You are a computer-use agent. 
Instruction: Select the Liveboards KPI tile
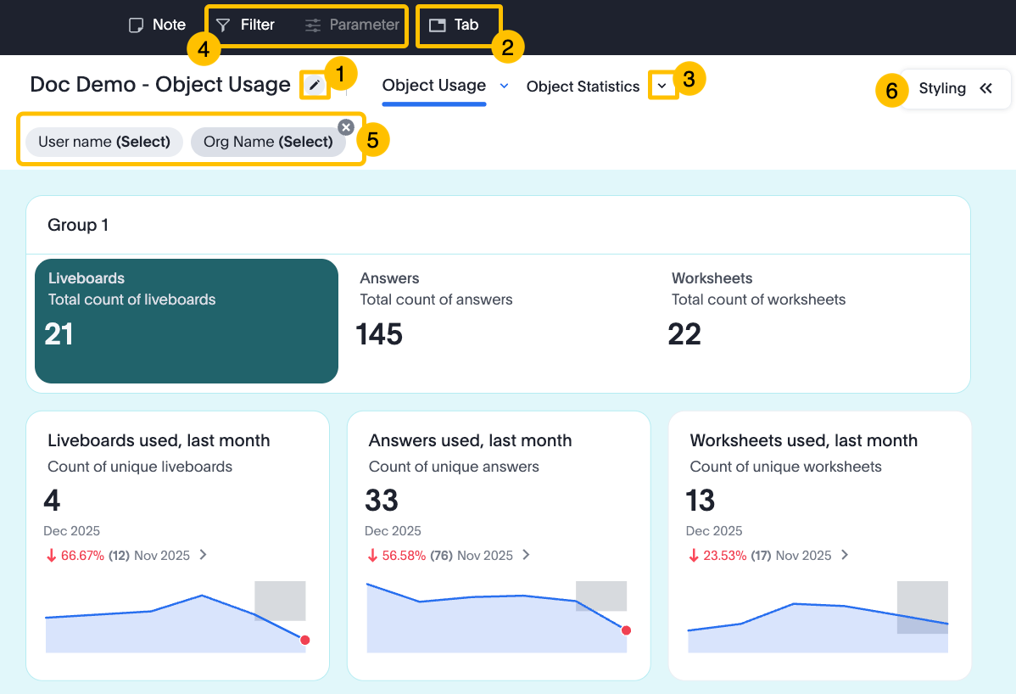click(187, 321)
